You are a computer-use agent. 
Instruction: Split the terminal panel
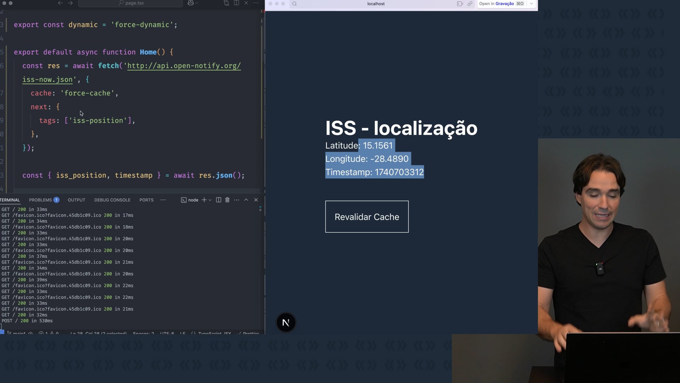[x=219, y=200]
